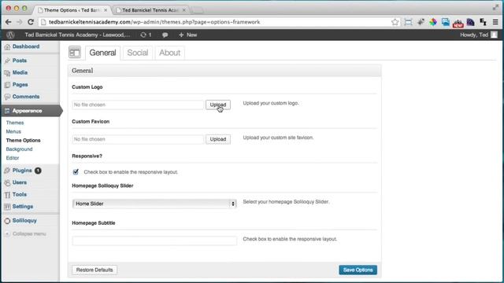Click the browser forward arrow

pos(19,22)
